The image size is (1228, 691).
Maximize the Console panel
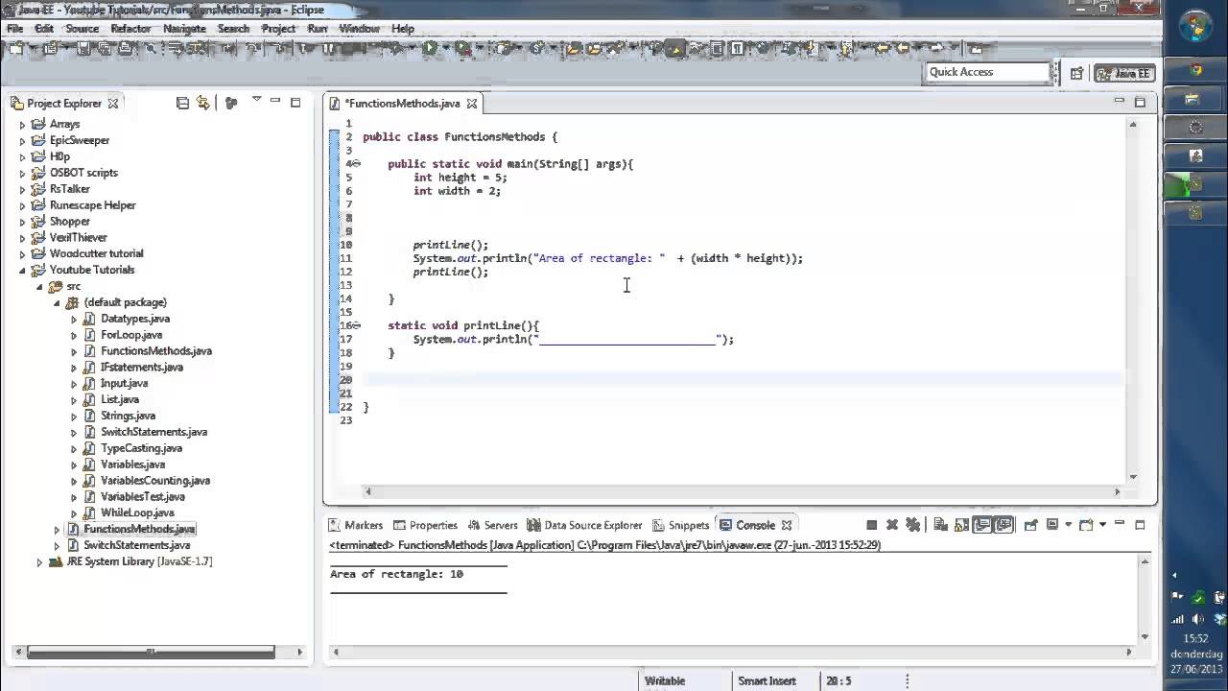pos(1140,525)
